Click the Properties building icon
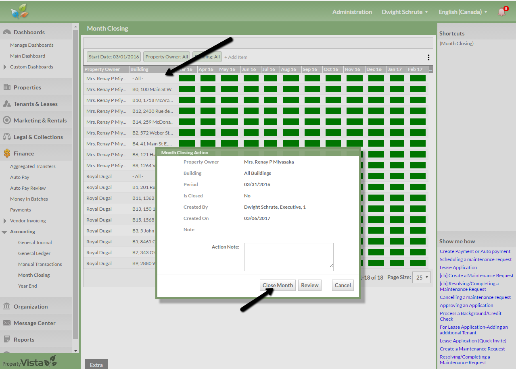Viewport: 516px width, 369px height. (x=6, y=87)
